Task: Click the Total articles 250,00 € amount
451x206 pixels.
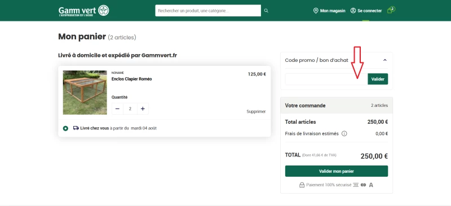Action: 378,122
